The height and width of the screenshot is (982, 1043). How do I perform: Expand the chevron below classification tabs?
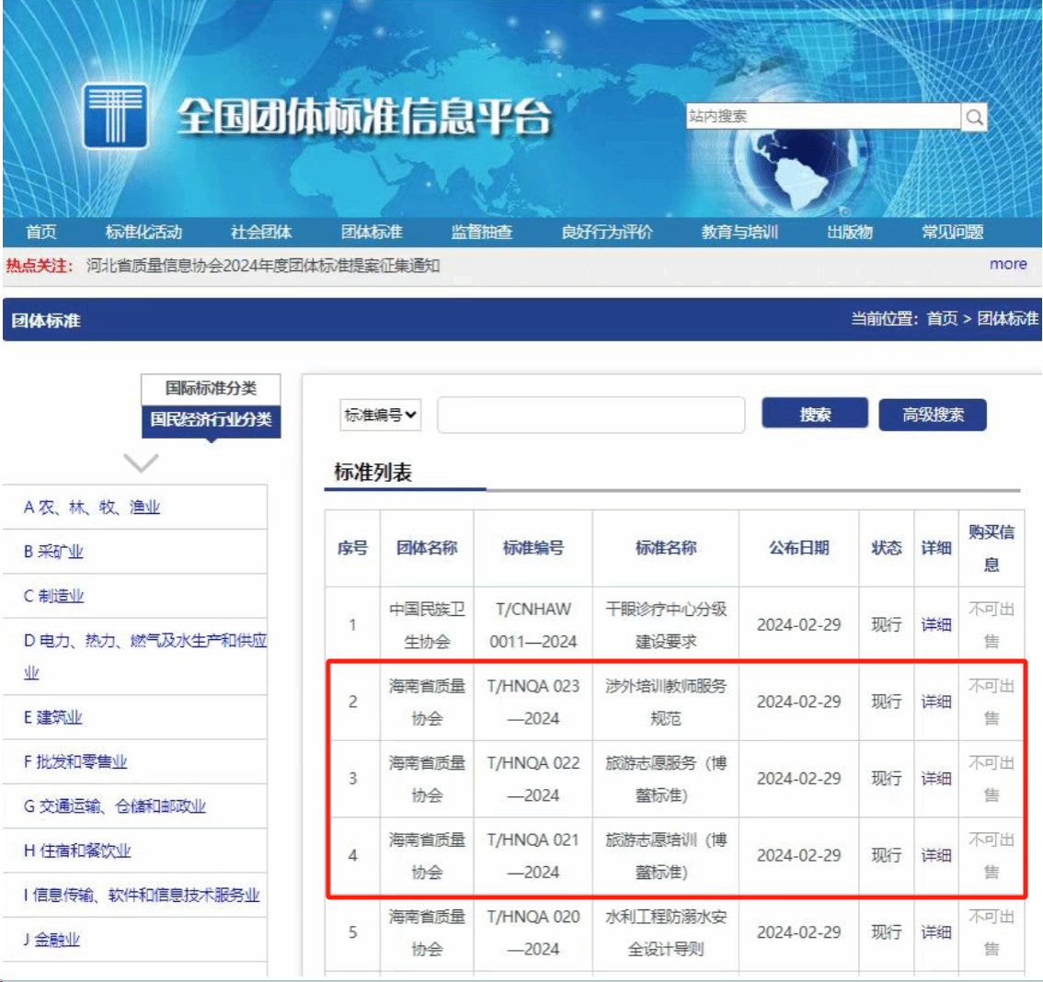coord(140,462)
